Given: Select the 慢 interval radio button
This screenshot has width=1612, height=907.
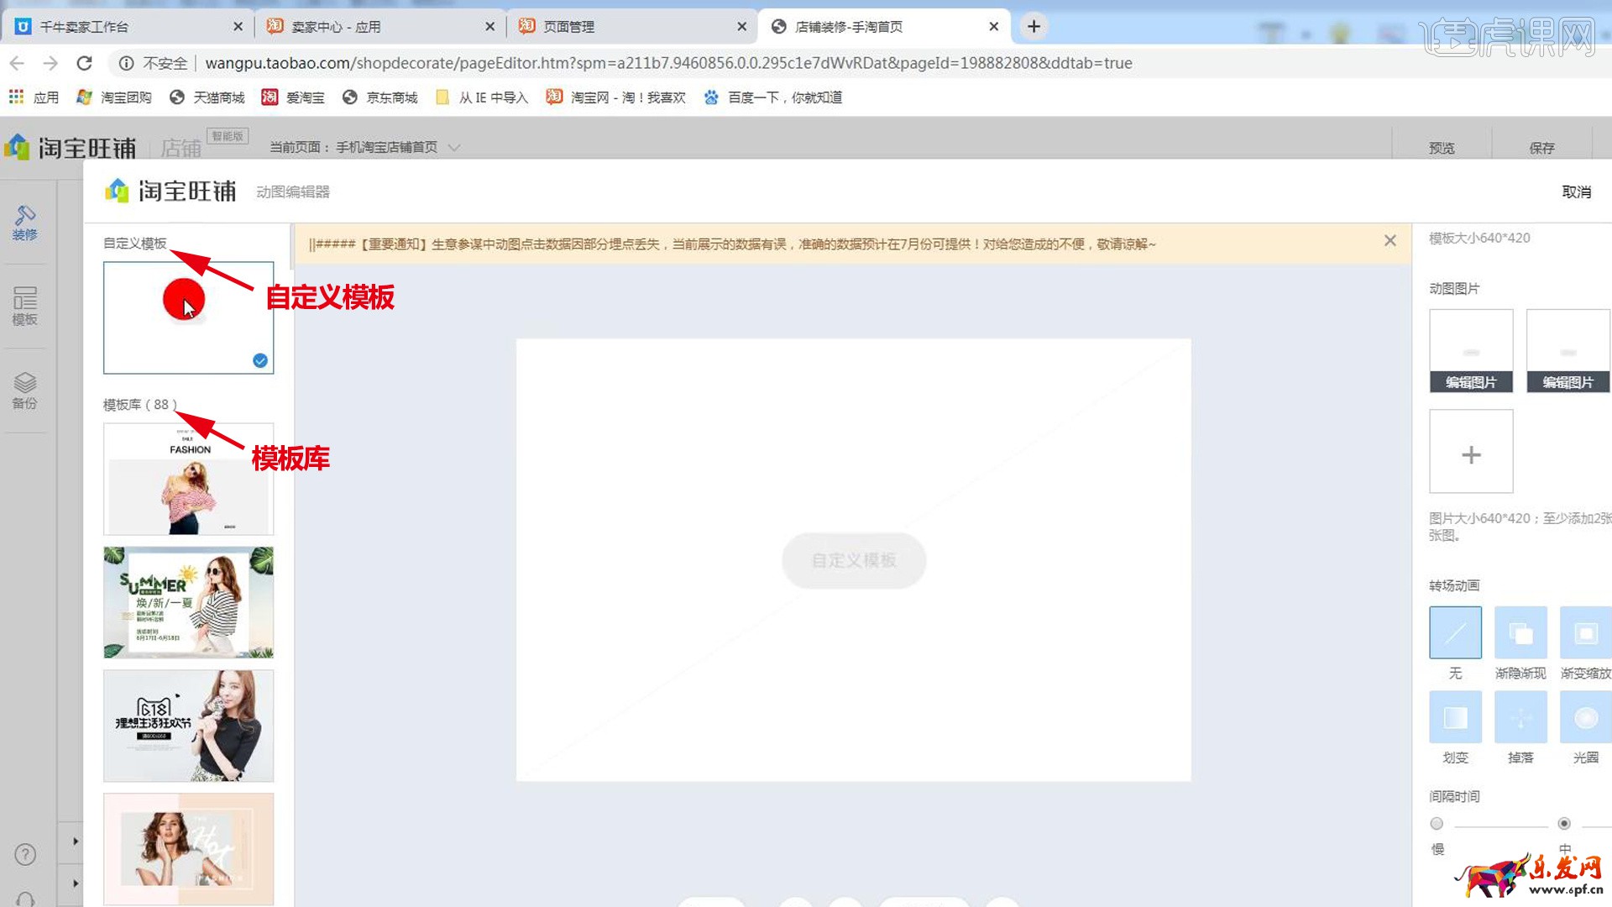Looking at the screenshot, I should (1437, 824).
